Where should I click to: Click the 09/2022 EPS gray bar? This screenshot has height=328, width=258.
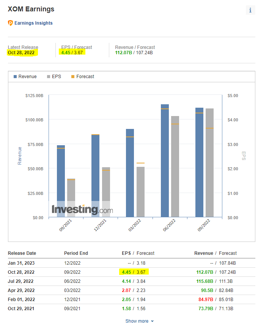pyautogui.click(x=209, y=163)
